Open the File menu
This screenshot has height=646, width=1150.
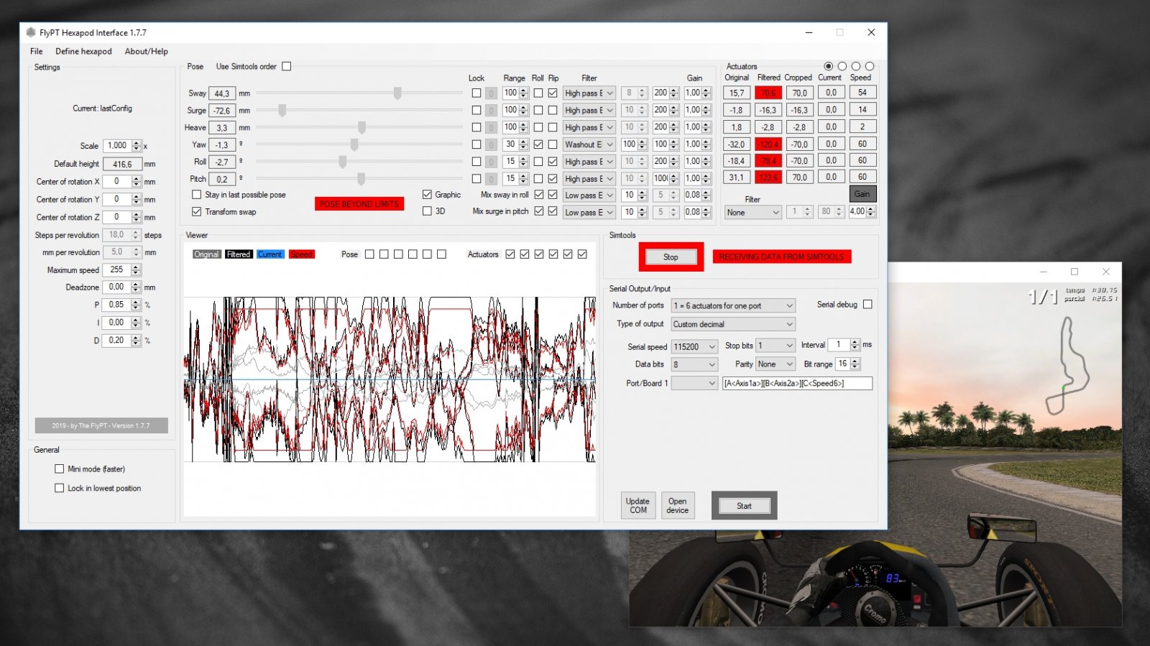[x=37, y=52]
